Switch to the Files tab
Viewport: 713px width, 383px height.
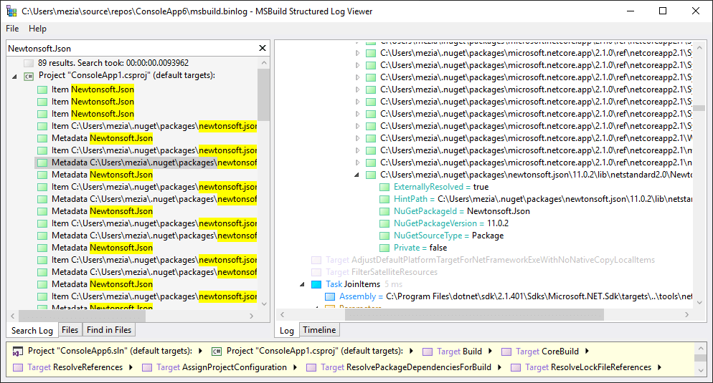pos(70,330)
